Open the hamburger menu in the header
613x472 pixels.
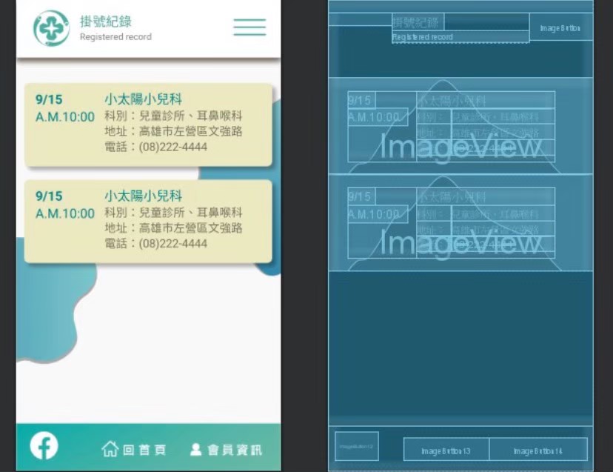[249, 27]
